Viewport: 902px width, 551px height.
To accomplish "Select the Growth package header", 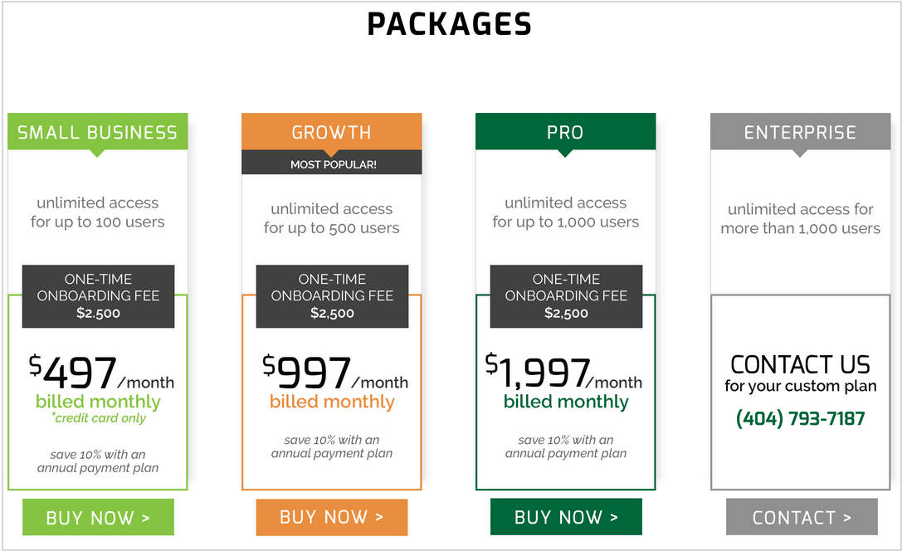I will [x=332, y=132].
